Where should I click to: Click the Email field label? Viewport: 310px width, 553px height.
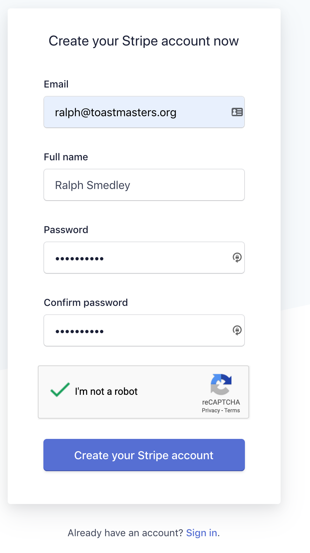56,84
